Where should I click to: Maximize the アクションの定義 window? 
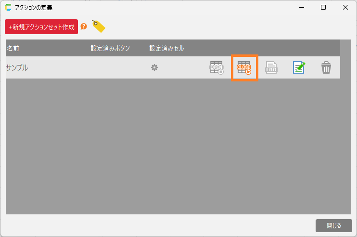(323, 7)
